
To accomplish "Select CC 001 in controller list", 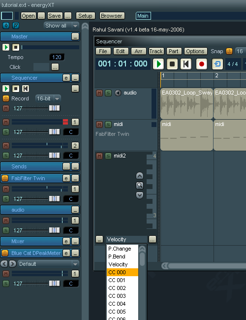I will [123, 280].
